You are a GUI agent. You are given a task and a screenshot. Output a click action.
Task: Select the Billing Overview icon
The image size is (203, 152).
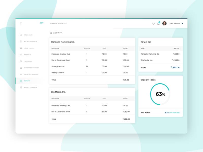pyautogui.click(x=21, y=42)
